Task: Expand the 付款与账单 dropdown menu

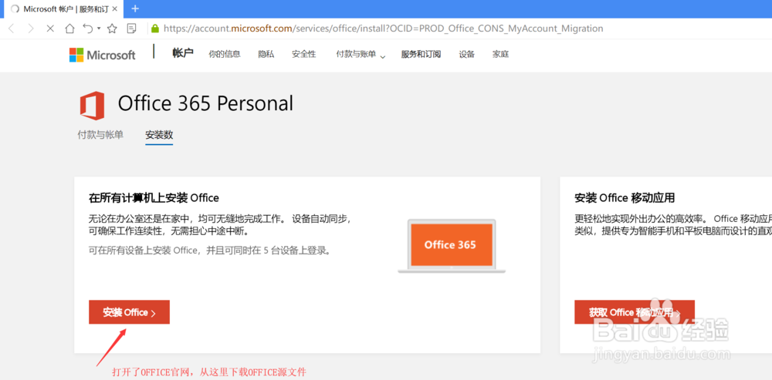Action: (x=361, y=55)
